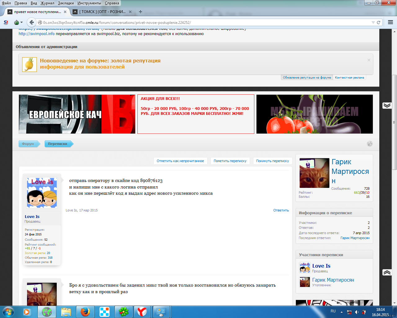
Task: Click the ICQ flower icon in taskbar
Action: pos(123,311)
